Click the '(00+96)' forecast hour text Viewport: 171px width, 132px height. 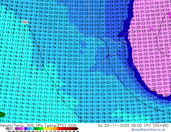pos(161,126)
